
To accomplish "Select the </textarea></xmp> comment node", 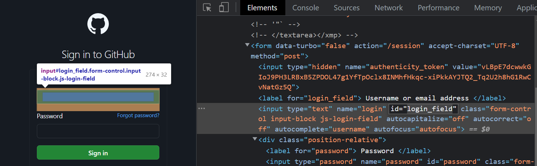I will coord(305,35).
